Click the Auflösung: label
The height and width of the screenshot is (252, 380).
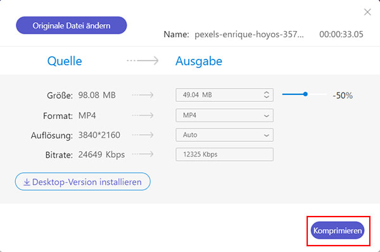click(52, 135)
